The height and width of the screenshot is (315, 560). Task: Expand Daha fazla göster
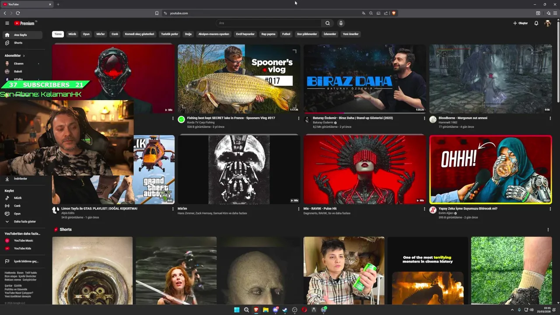[23, 221]
